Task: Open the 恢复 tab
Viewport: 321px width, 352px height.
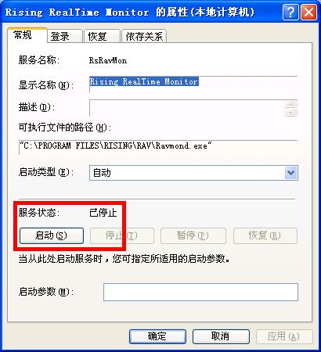Action: click(x=102, y=36)
